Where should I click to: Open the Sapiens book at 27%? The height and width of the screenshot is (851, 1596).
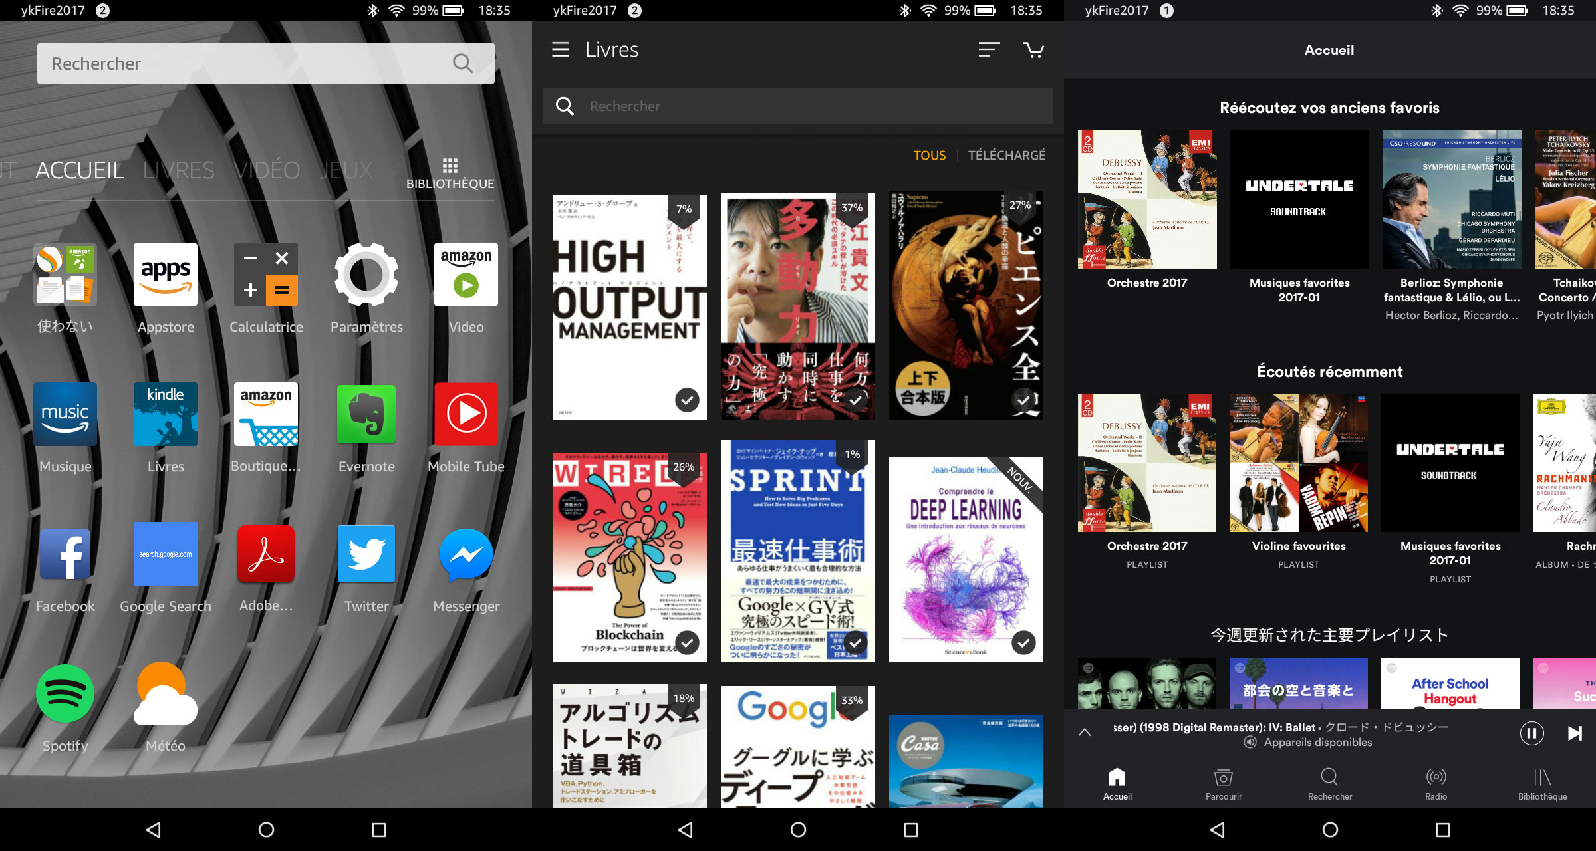(966, 305)
